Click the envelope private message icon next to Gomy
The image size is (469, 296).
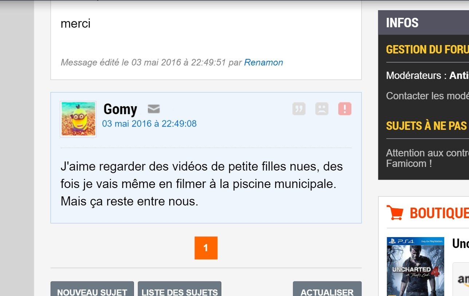[154, 109]
